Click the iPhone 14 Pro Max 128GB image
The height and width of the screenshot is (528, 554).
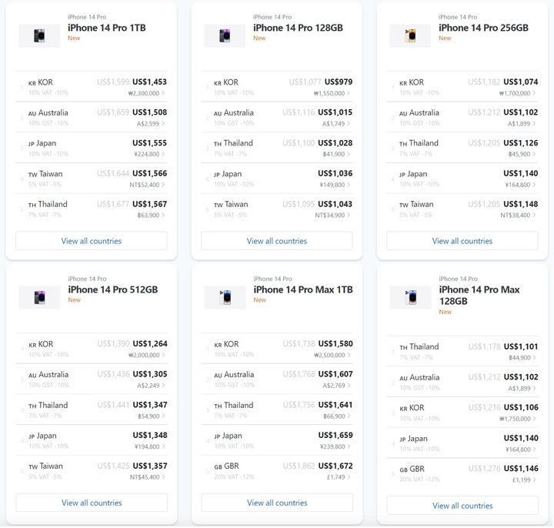coord(410,297)
